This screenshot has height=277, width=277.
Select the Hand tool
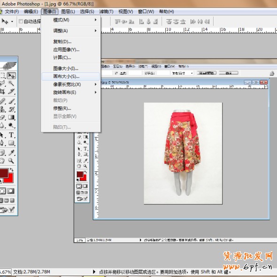pos(2,161)
